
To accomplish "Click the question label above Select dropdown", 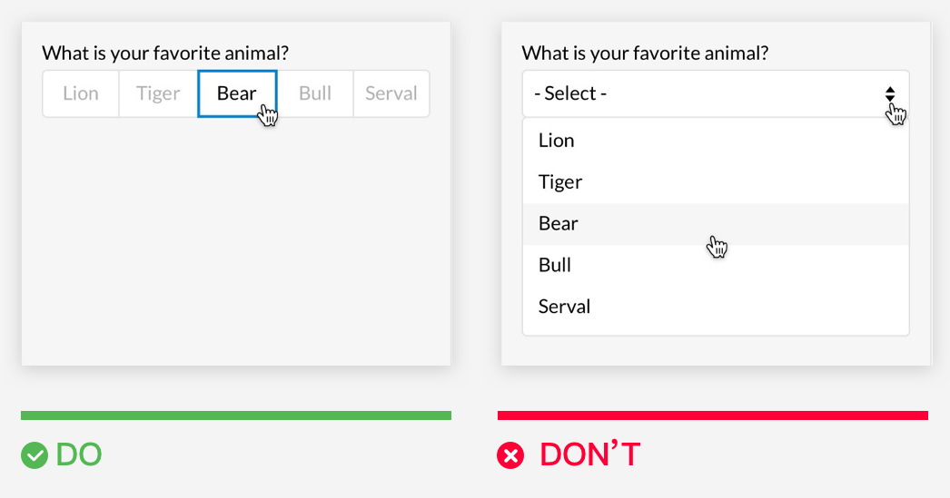I will pos(645,54).
